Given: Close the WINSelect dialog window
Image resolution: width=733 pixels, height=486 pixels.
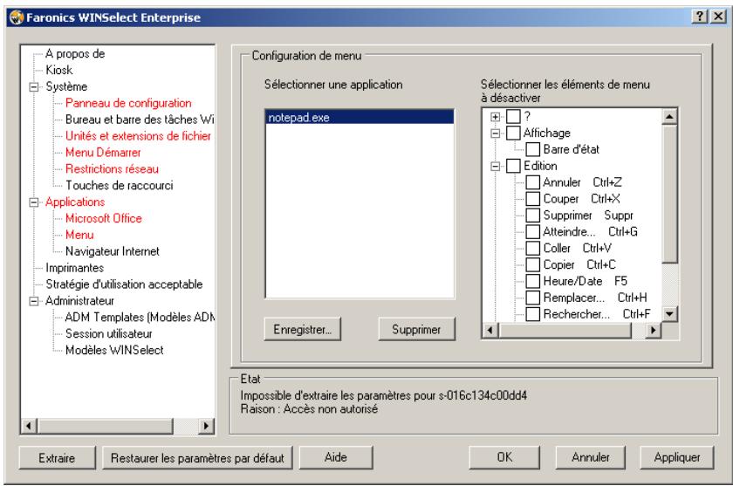Looking at the screenshot, I should [x=718, y=17].
